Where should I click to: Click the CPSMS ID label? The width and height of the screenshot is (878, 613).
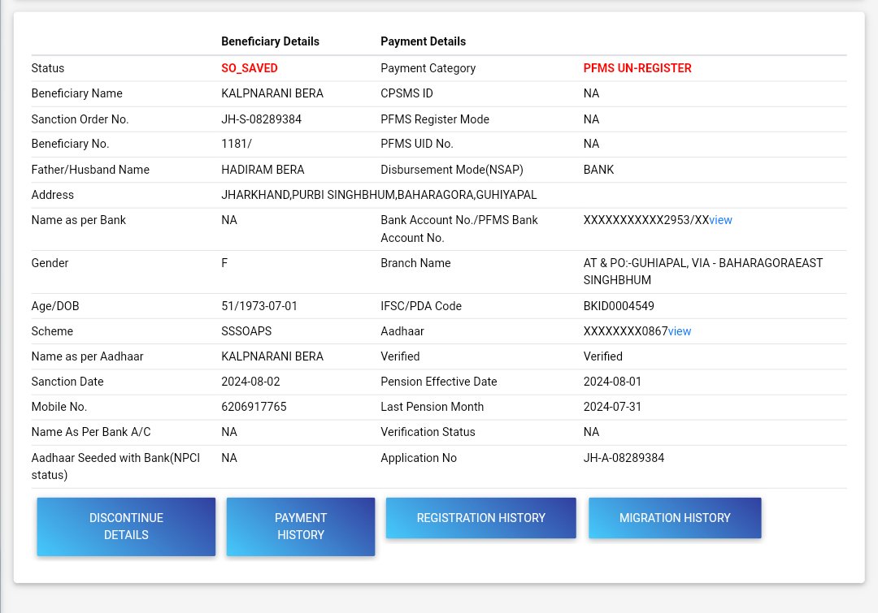pyautogui.click(x=406, y=93)
